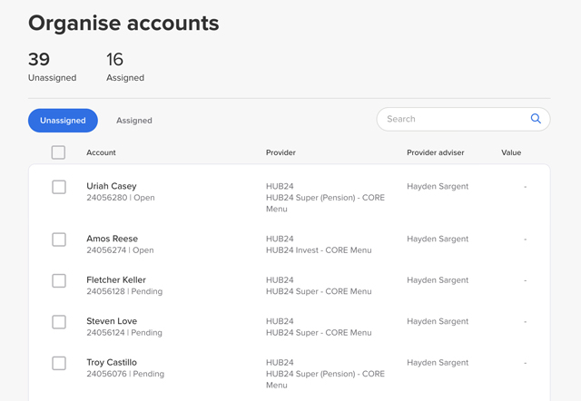Tick the checkbox for Uriah Casey
The width and height of the screenshot is (581, 401).
tap(59, 187)
